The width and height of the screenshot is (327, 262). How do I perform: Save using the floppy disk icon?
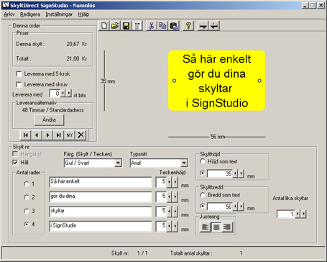pos(126,26)
